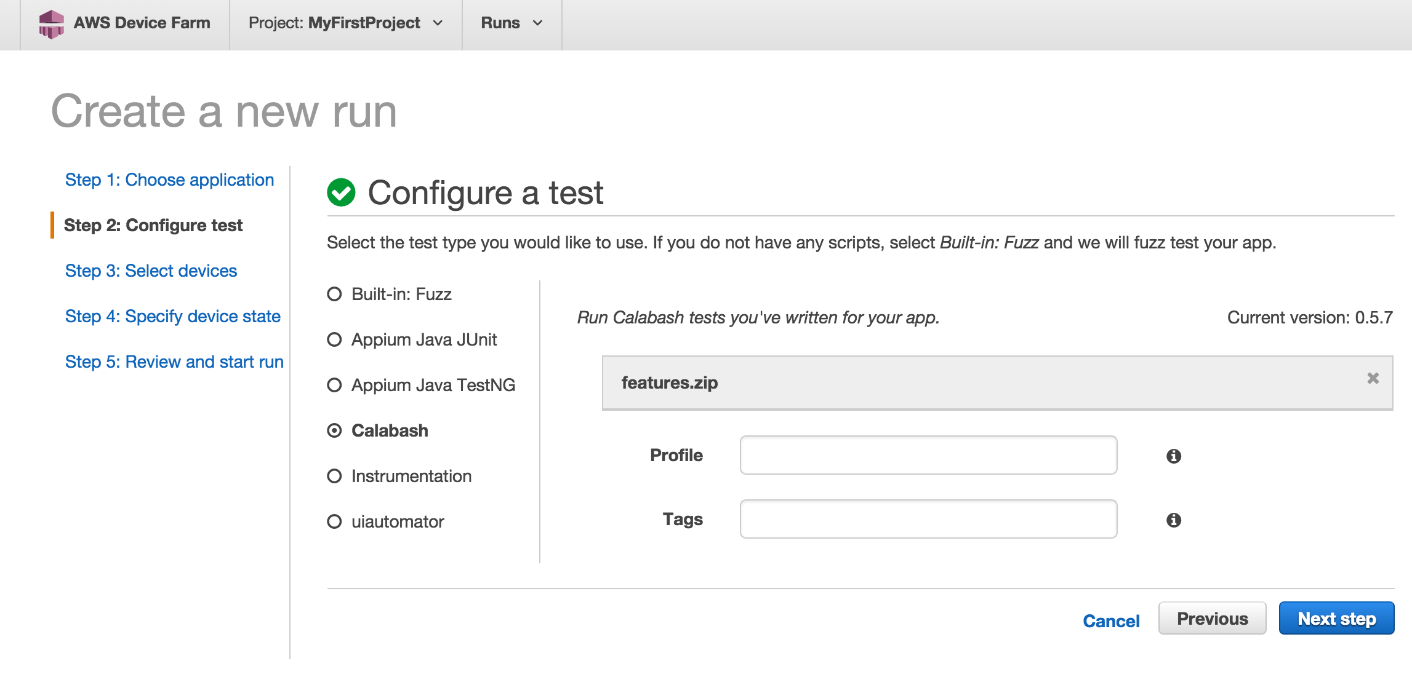
Task: Show info tooltip for Tags field
Action: (1173, 520)
